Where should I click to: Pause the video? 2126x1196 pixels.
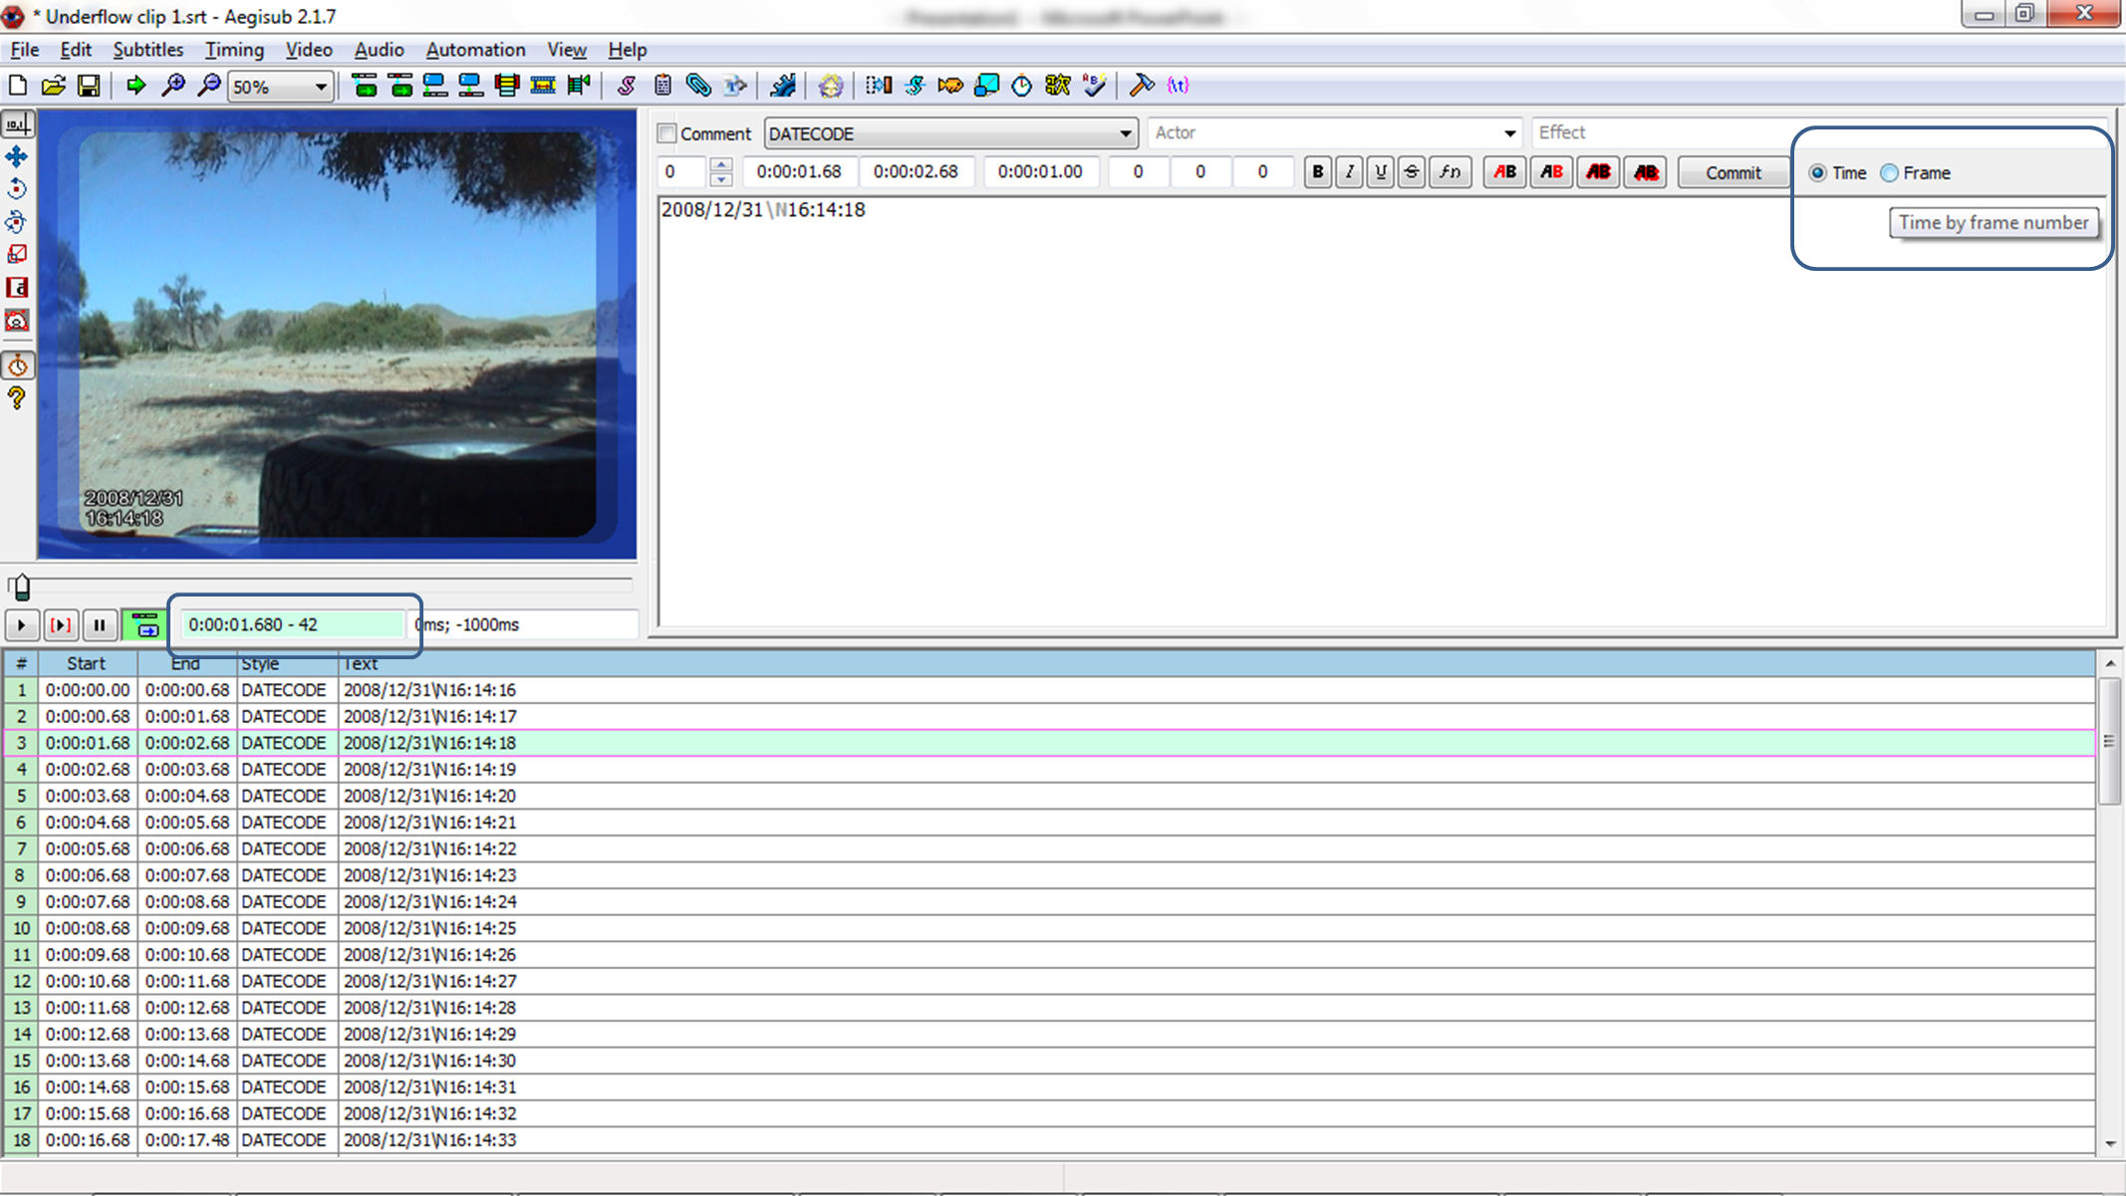click(99, 625)
